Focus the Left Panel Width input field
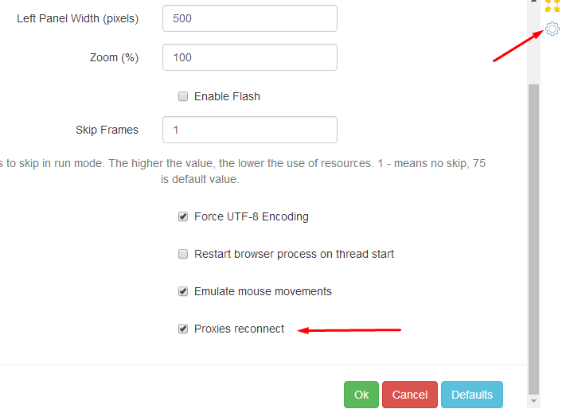 click(249, 18)
